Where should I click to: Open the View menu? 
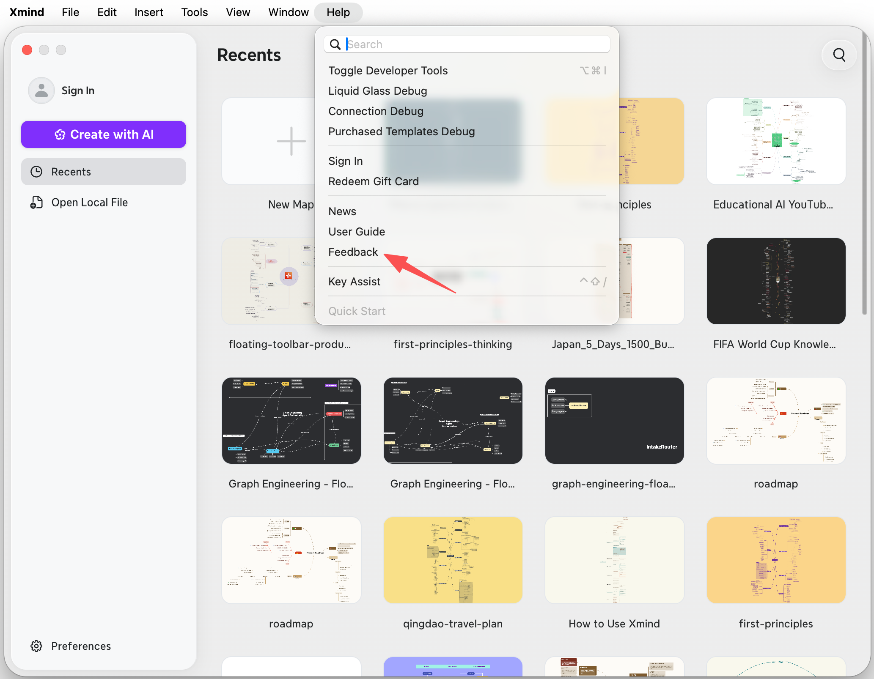pyautogui.click(x=238, y=12)
